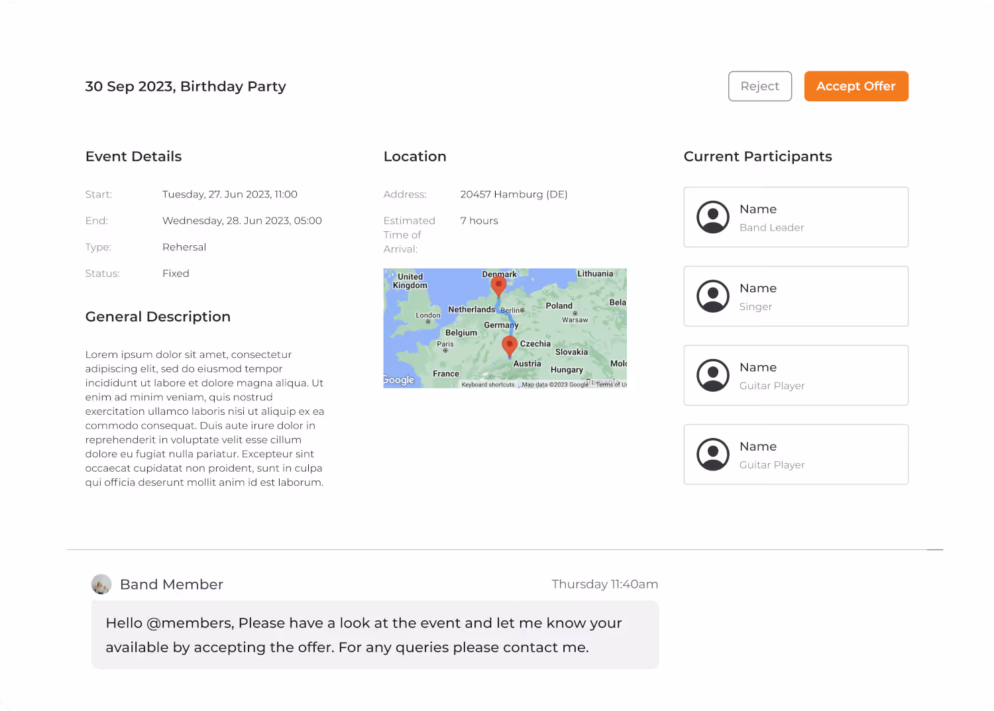Select the Hello @members chat message bubble
Screen dimensions: 994x711
pyautogui.click(x=374, y=635)
